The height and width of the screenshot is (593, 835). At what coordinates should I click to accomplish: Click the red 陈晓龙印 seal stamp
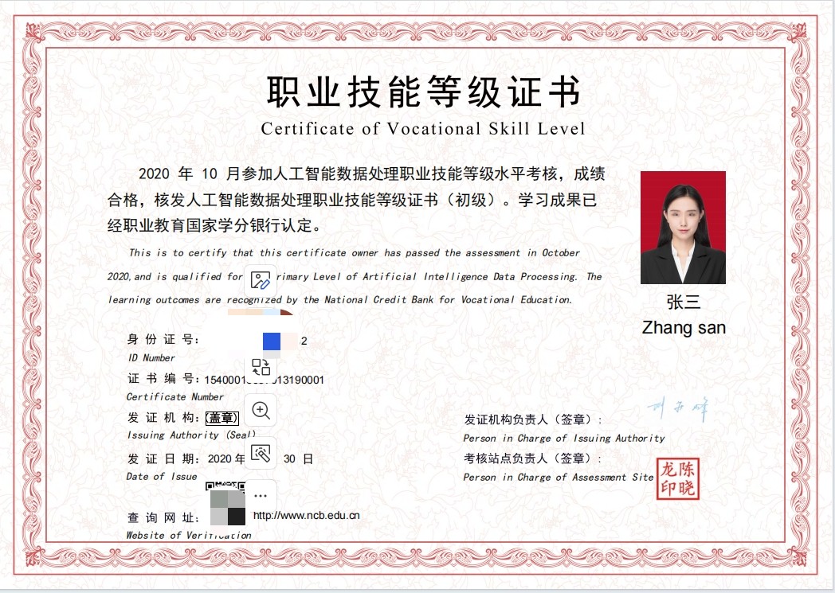pos(677,478)
